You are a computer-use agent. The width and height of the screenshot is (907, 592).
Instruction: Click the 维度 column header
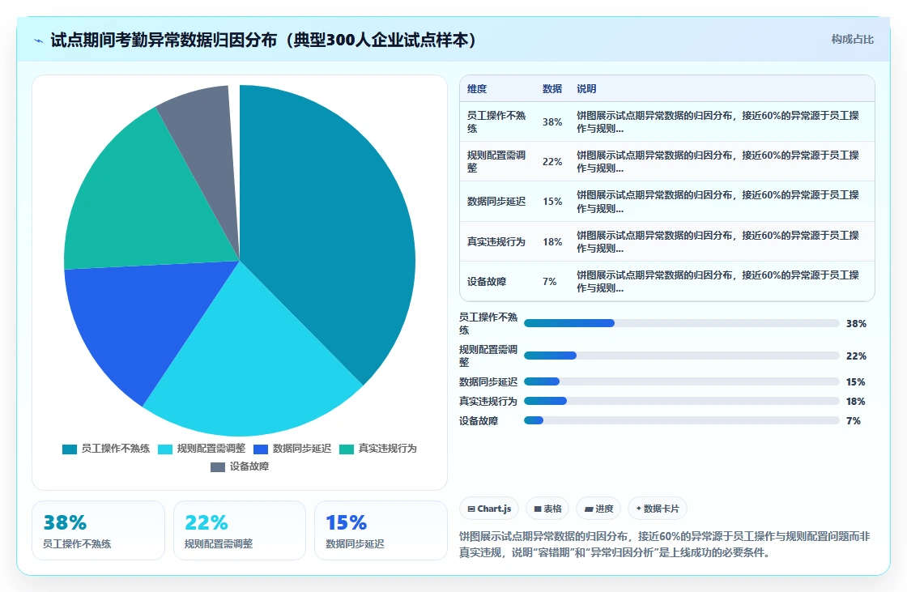click(477, 89)
